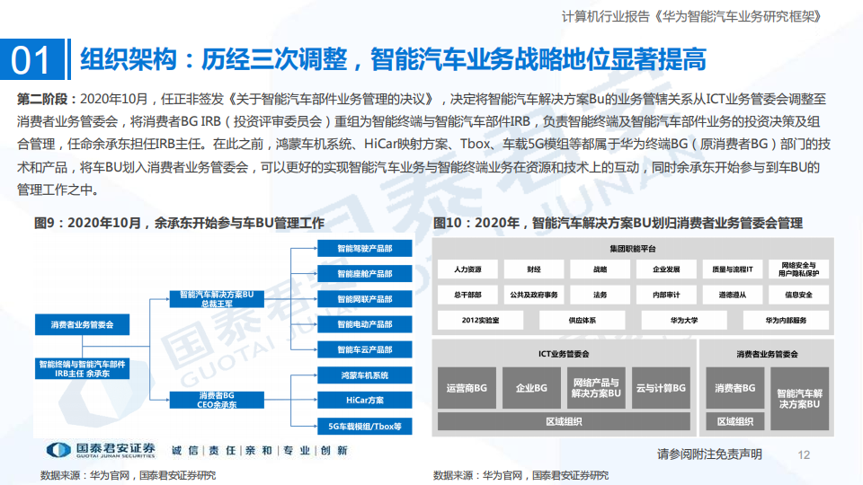Select the 华为大学 cell

[684, 320]
